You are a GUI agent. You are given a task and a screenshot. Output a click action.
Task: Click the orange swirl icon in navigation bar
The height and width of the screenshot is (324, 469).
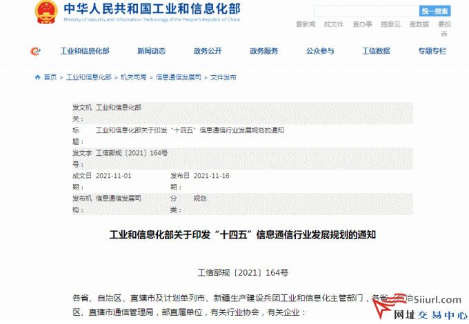(35, 52)
